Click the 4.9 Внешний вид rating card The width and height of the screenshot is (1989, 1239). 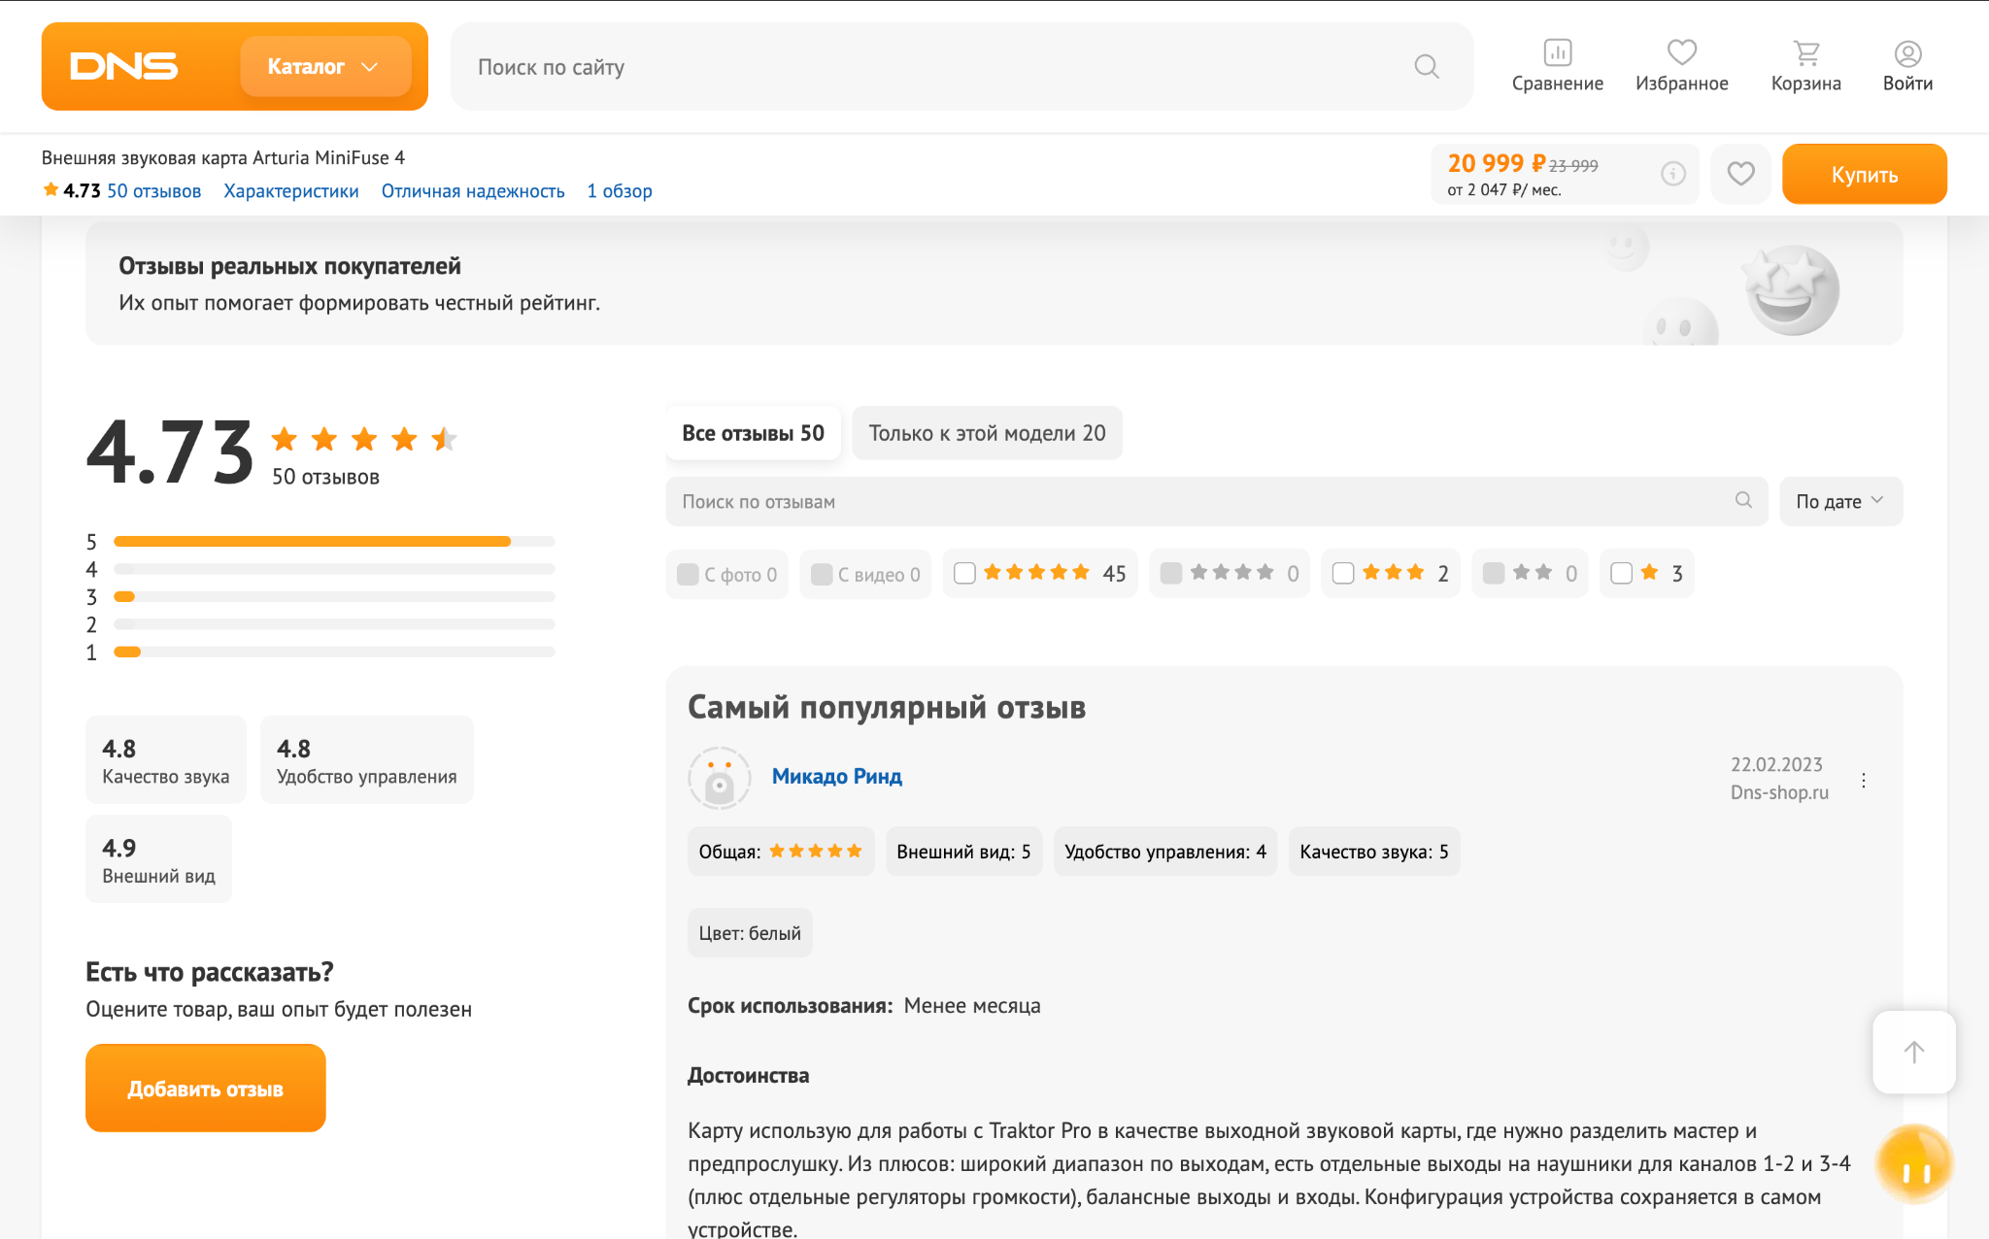(159, 859)
